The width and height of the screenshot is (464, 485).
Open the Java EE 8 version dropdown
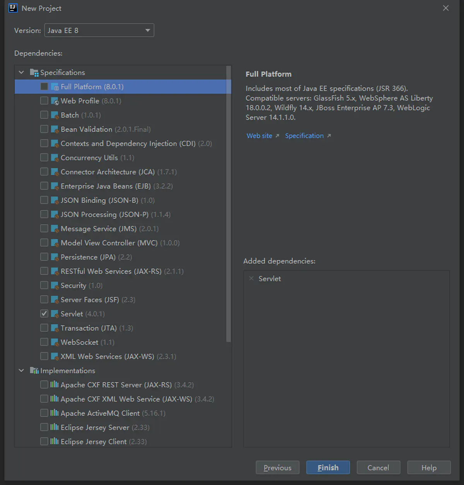(x=99, y=30)
